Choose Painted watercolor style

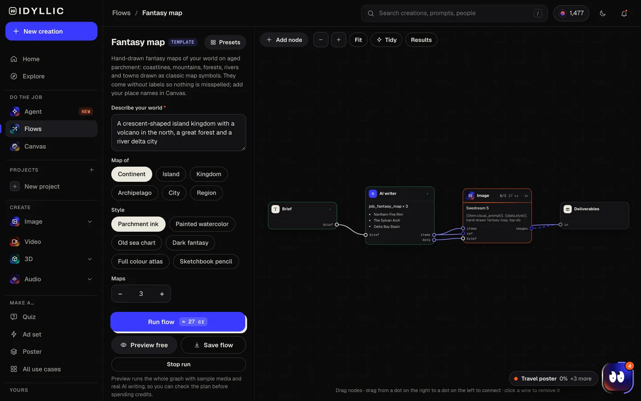tap(202, 224)
